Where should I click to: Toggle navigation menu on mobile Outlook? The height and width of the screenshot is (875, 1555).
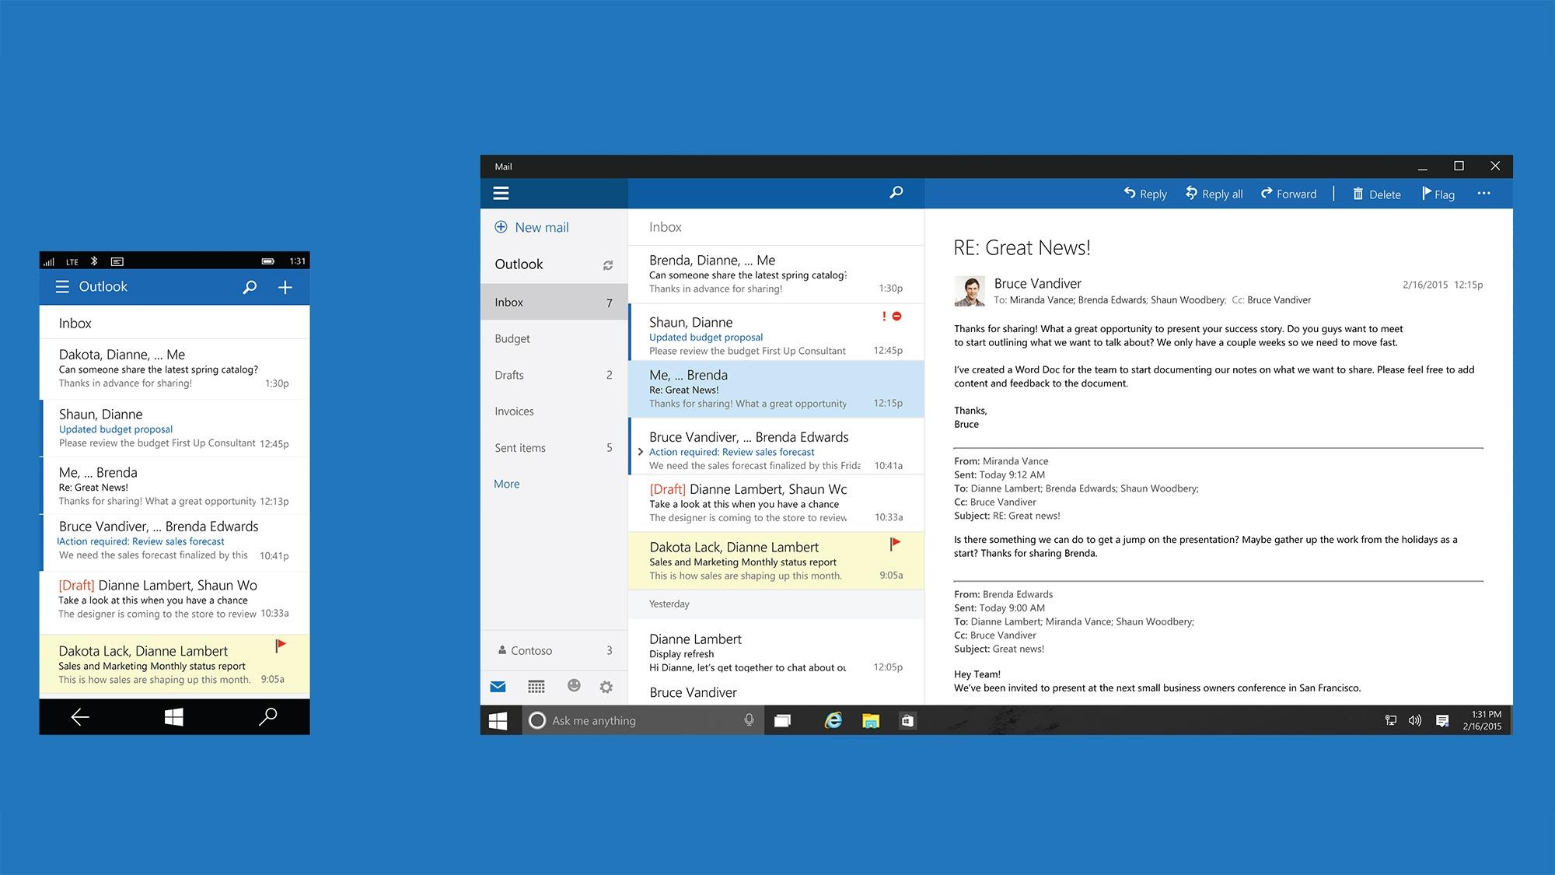[x=62, y=286]
